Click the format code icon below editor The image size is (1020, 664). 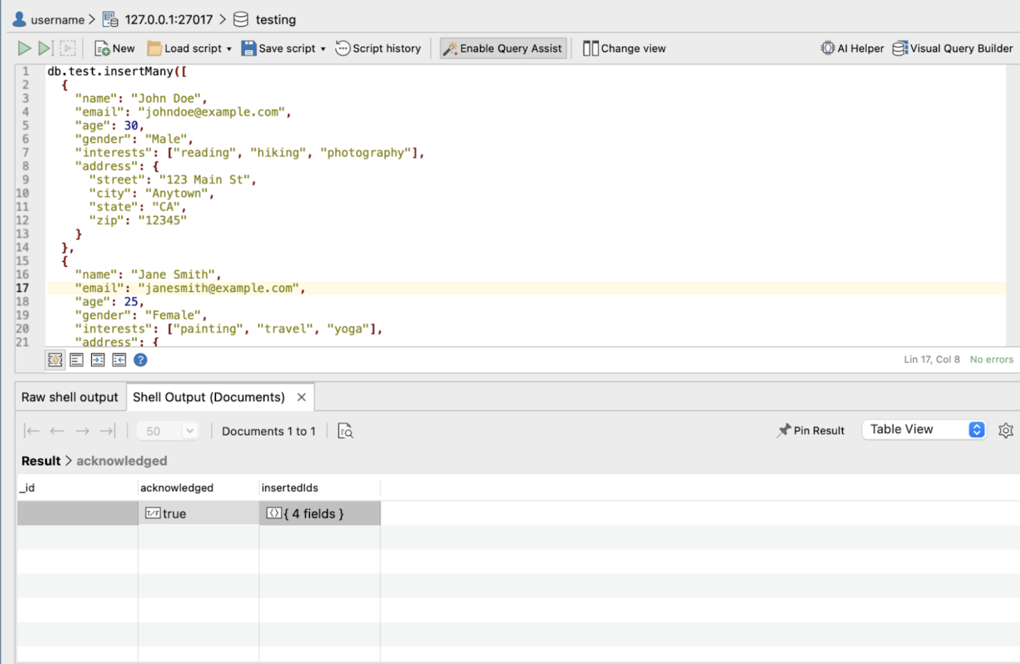(x=77, y=360)
